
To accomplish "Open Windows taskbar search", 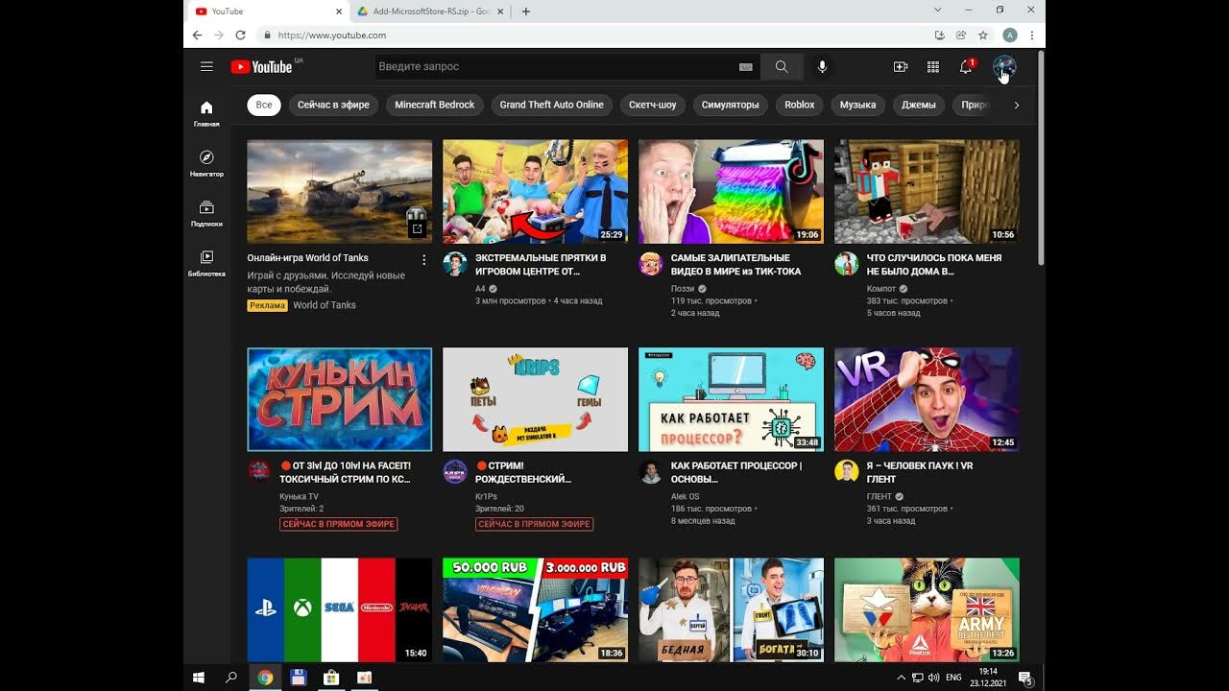I will 231,678.
